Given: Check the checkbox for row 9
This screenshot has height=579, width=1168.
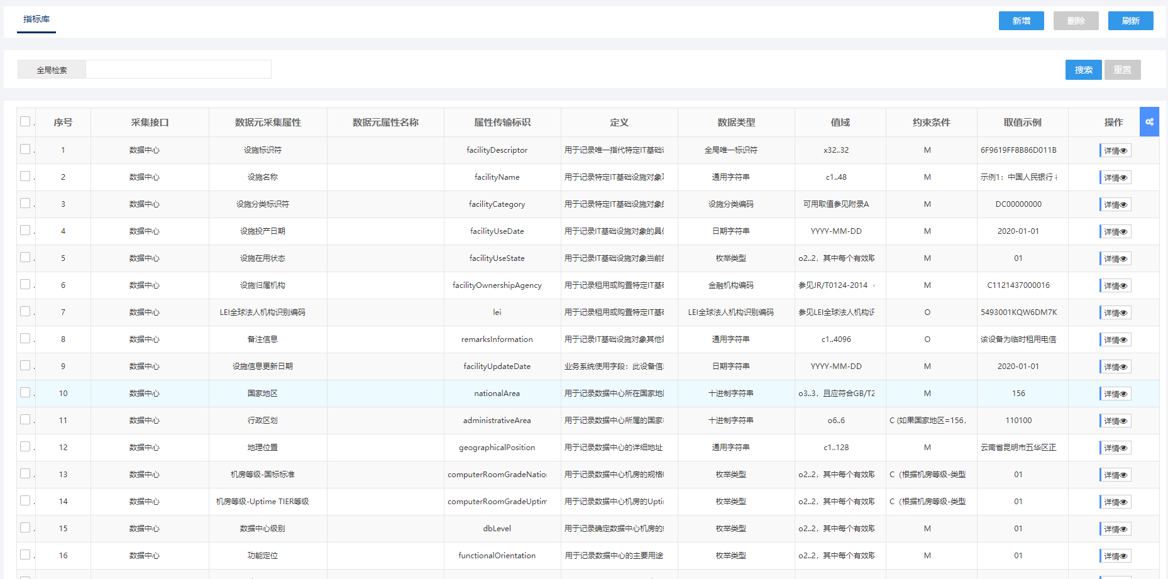Looking at the screenshot, I should pyautogui.click(x=25, y=365).
